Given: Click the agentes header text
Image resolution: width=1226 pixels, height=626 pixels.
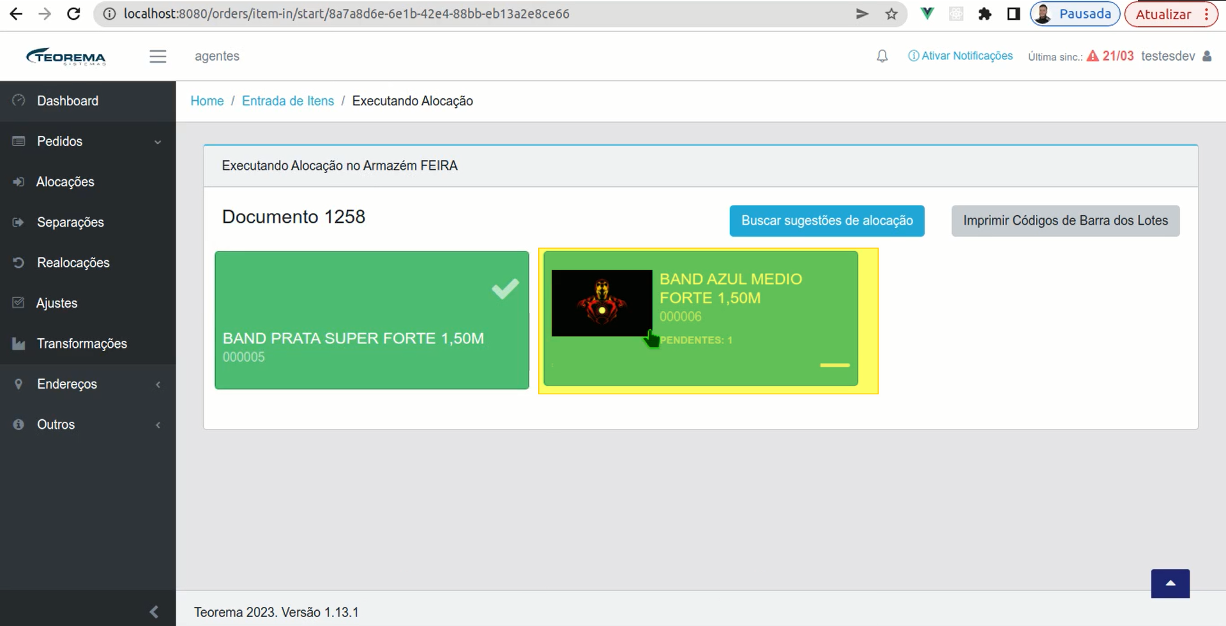Looking at the screenshot, I should [x=217, y=56].
